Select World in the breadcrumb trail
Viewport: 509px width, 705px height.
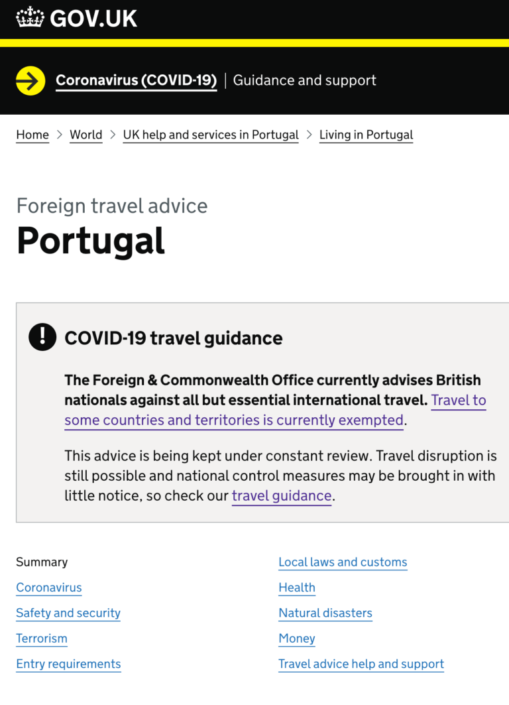coord(85,135)
